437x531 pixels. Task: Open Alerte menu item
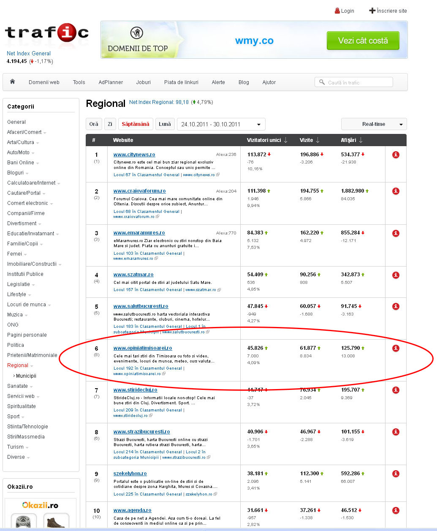point(218,82)
